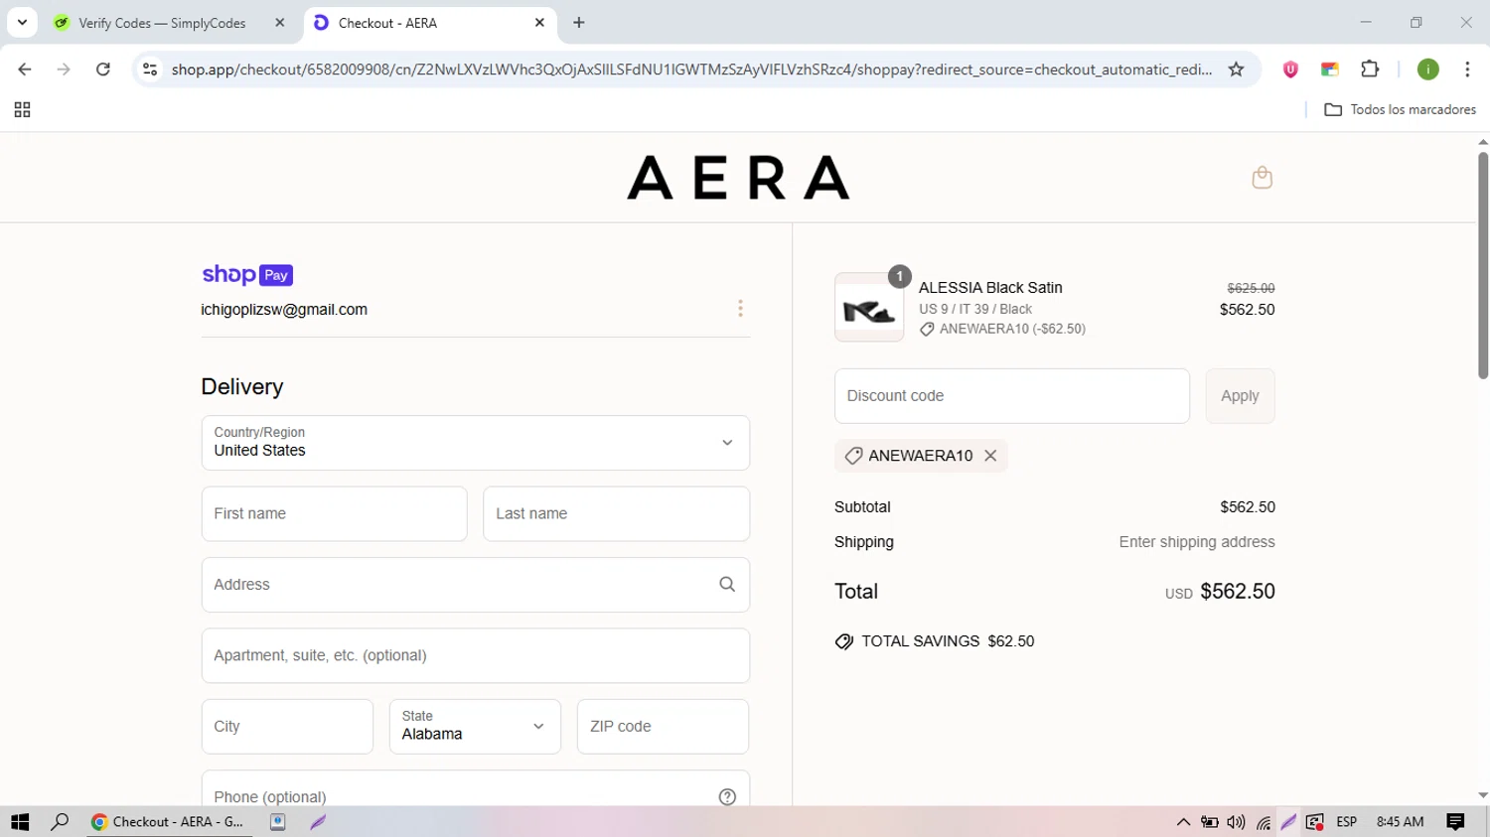Expand the Country/Region dropdown
This screenshot has width=1490, height=837.
click(x=476, y=443)
